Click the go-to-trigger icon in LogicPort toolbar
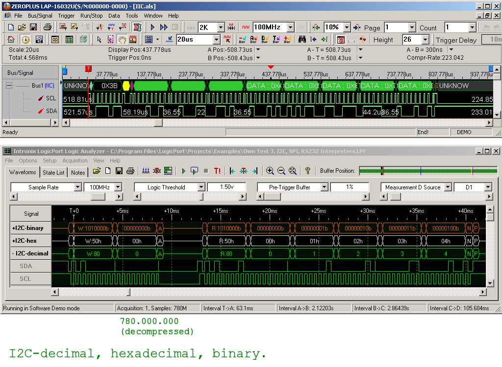The height and width of the screenshot is (367, 502). tap(244, 171)
